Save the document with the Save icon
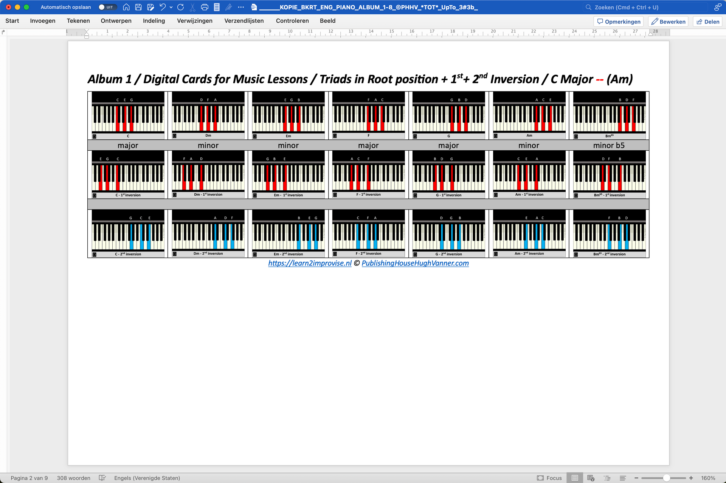The height and width of the screenshot is (483, 726). pyautogui.click(x=138, y=7)
